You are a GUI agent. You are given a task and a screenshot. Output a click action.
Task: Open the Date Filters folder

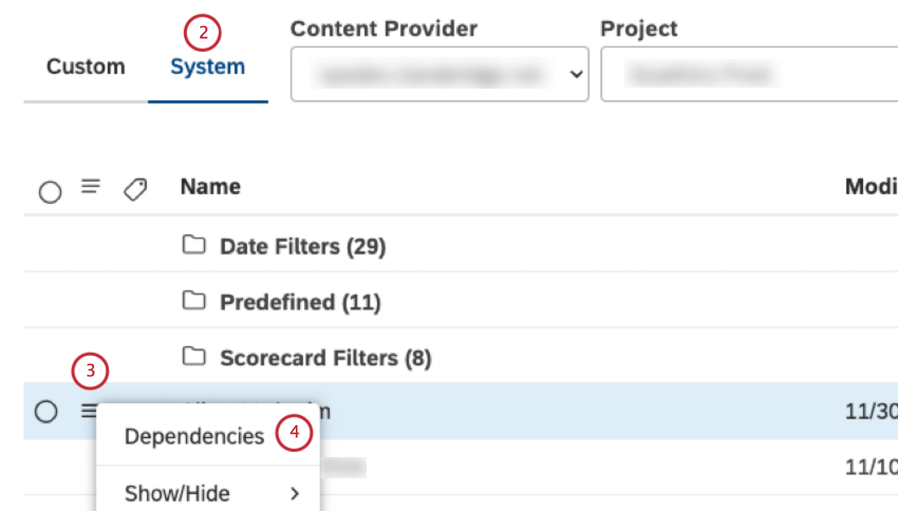coord(302,245)
